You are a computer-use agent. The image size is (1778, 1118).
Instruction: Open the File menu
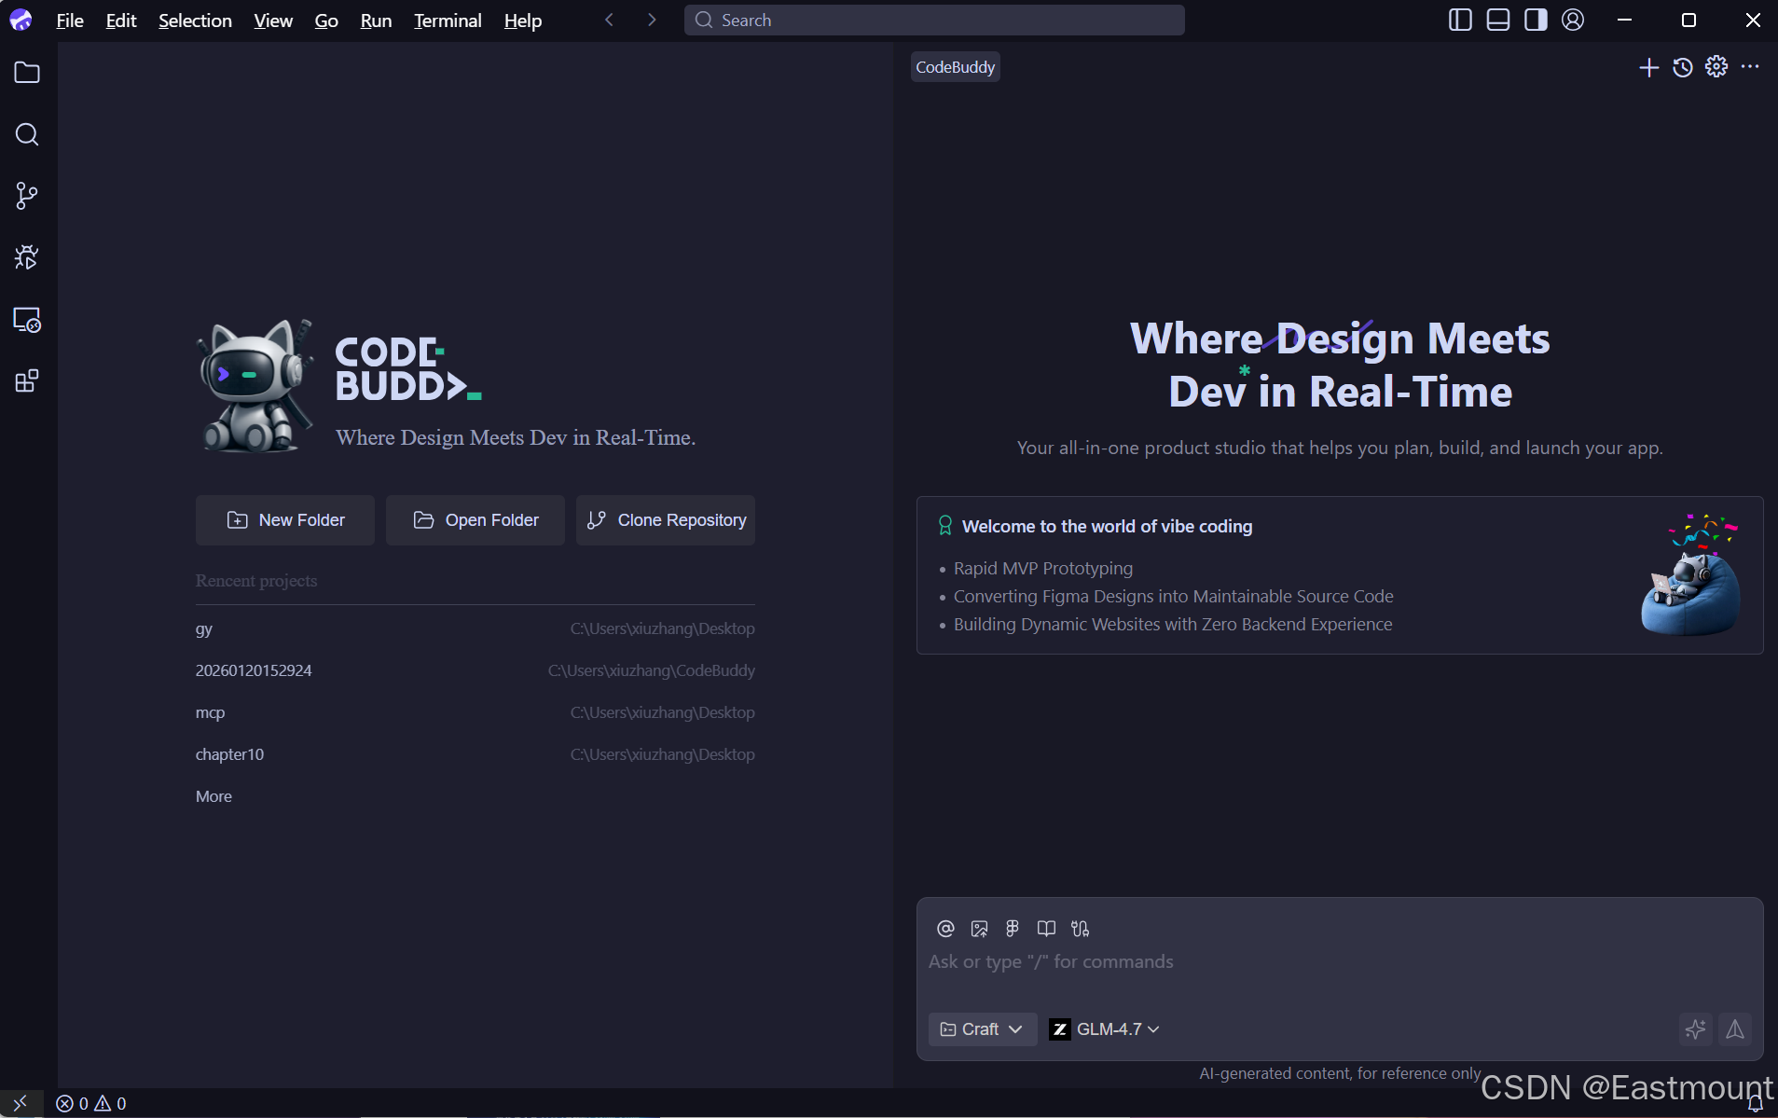pos(70,21)
